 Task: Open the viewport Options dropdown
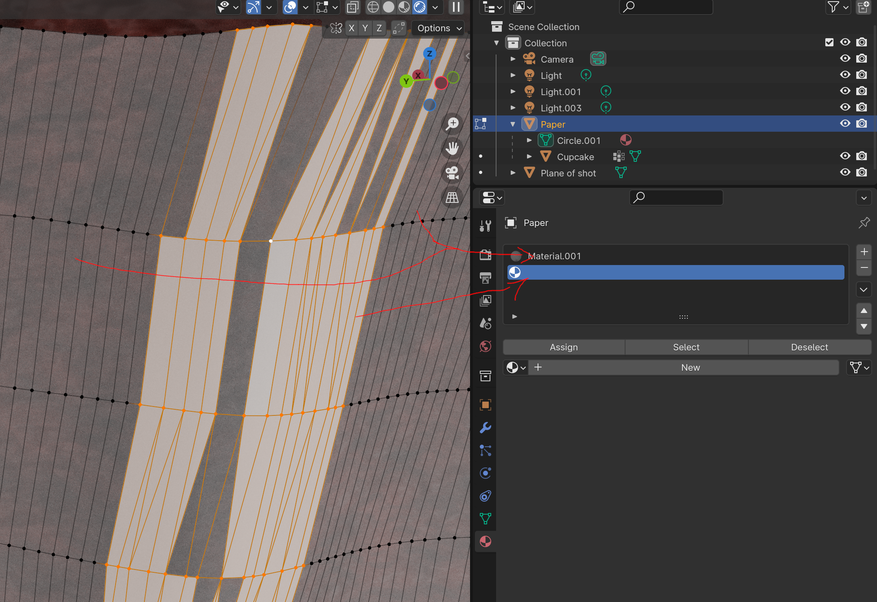(x=438, y=28)
